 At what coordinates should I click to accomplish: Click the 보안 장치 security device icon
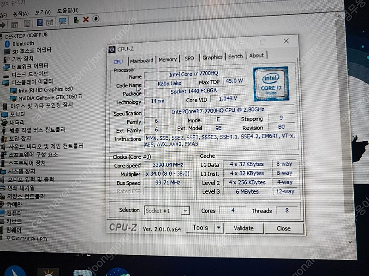click(5, 139)
